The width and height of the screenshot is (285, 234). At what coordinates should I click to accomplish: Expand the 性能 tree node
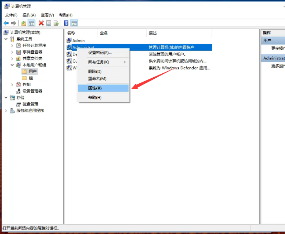click(12, 85)
